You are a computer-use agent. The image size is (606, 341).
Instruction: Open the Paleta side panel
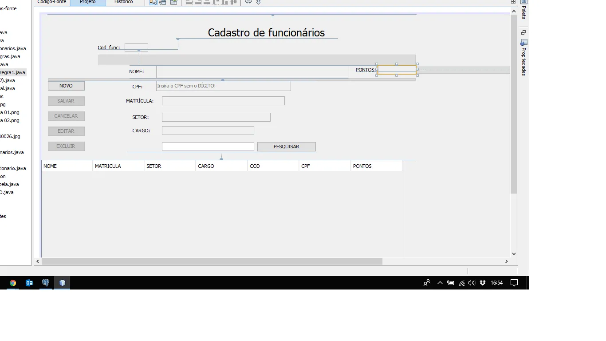(523, 9)
